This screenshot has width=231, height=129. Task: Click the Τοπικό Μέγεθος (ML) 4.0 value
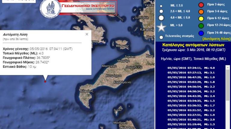(x=41, y=53)
